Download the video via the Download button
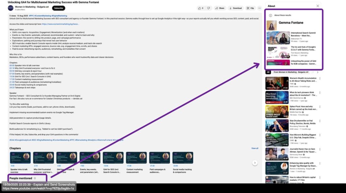The width and height of the screenshot is (346, 193). click(236, 8)
